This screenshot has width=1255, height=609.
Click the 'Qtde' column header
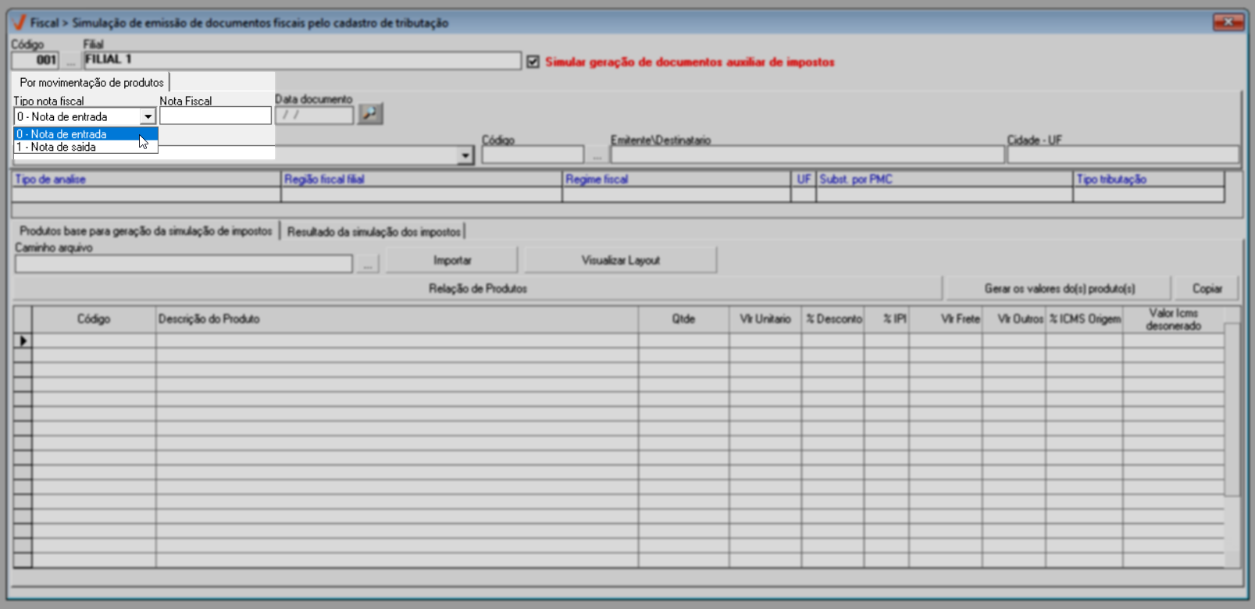[683, 319]
